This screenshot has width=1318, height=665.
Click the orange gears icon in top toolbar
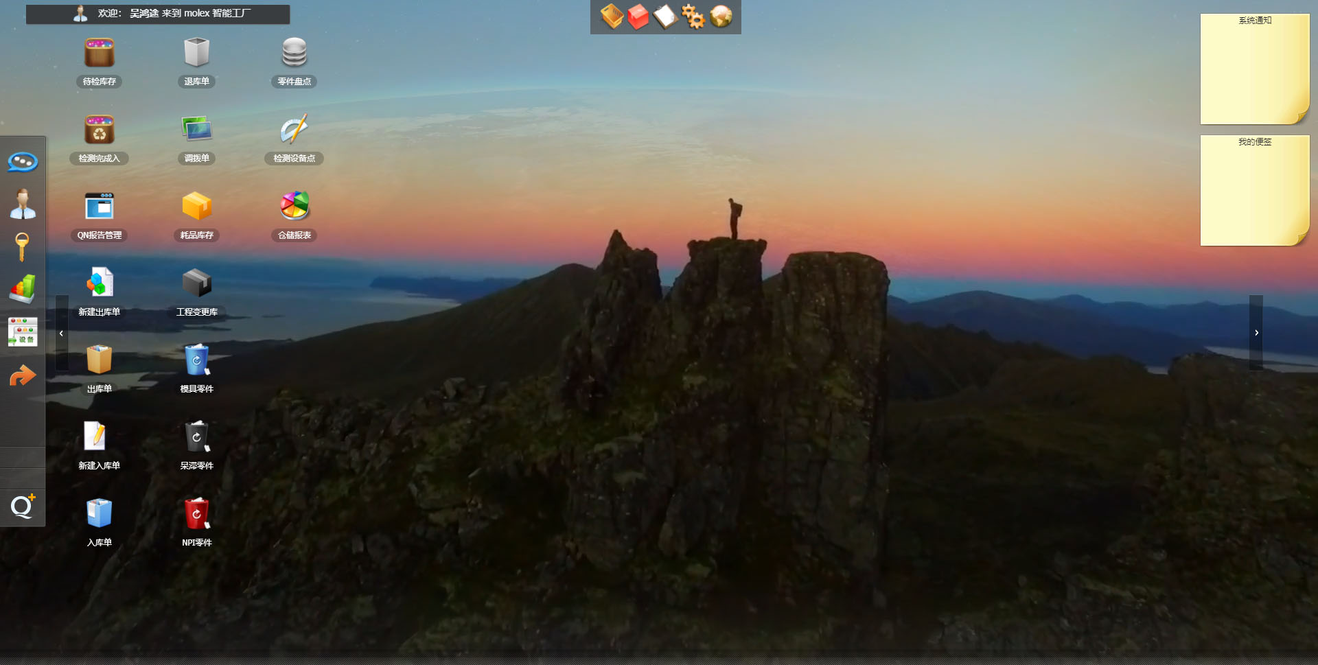pos(693,16)
